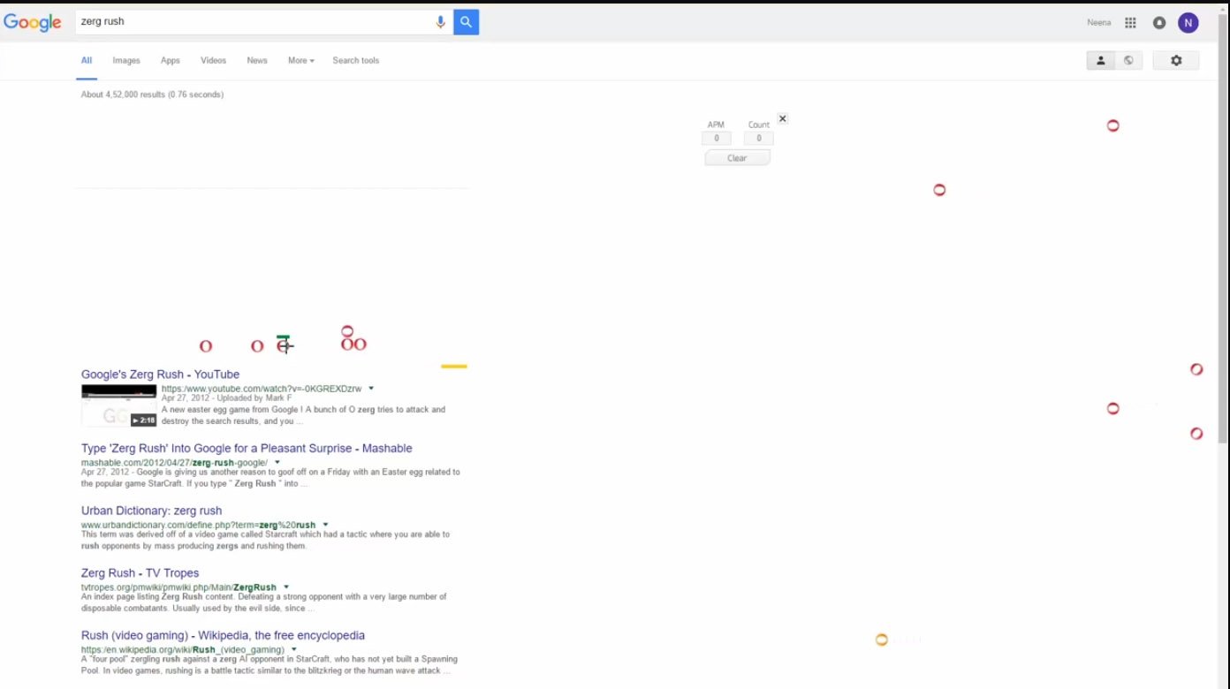Open the Google apps grid
1230x689 pixels.
click(x=1130, y=23)
